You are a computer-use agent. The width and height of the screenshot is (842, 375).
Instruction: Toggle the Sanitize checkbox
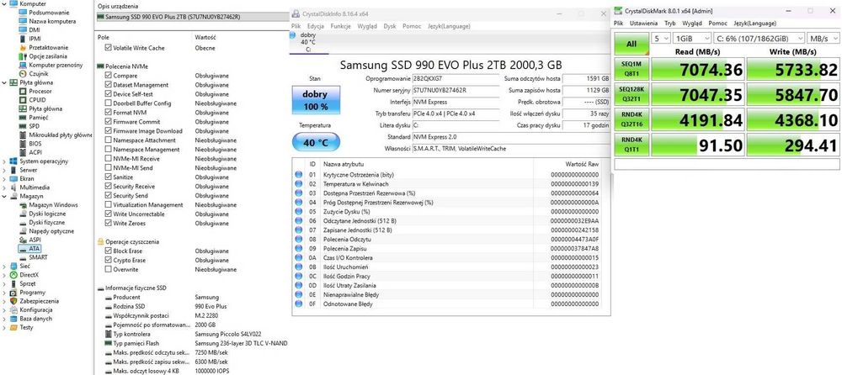pyautogui.click(x=108, y=177)
